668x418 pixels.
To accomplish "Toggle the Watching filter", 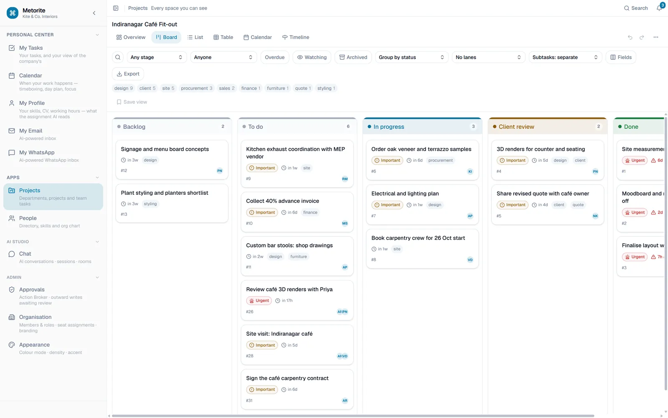I will (x=312, y=57).
